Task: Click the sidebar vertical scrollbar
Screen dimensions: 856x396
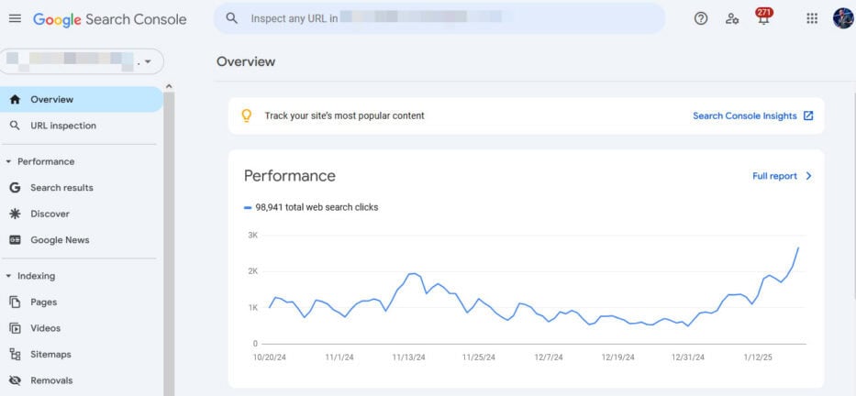Action: (169, 243)
